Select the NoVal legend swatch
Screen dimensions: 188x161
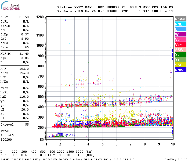tap(180, 19)
